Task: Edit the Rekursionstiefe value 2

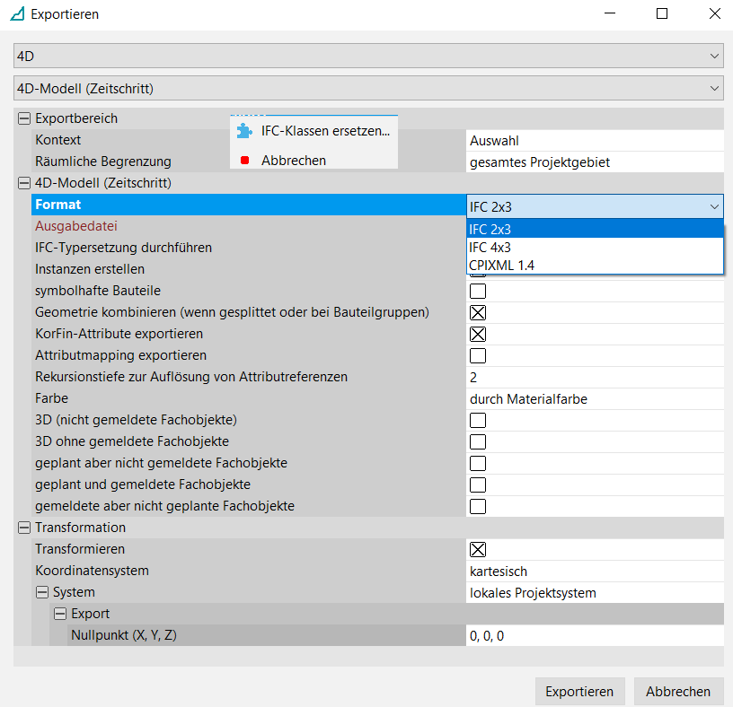Action: click(595, 378)
